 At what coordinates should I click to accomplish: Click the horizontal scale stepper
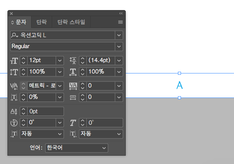point(82,72)
